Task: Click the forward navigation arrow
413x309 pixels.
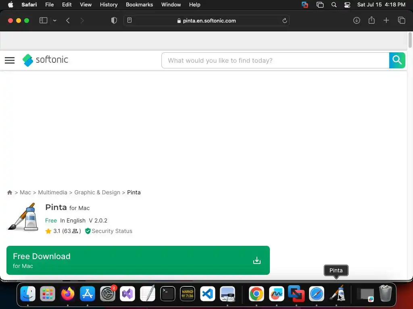Action: click(82, 21)
